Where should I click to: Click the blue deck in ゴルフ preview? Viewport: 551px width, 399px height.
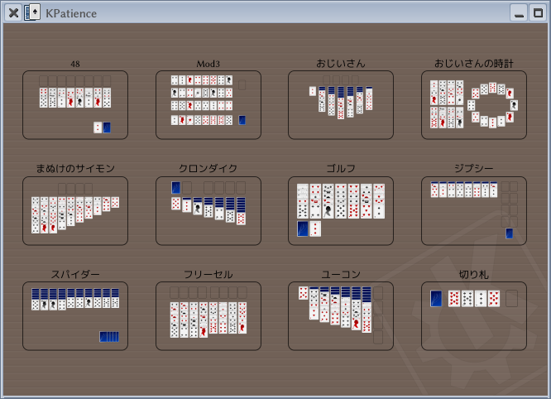click(x=303, y=228)
